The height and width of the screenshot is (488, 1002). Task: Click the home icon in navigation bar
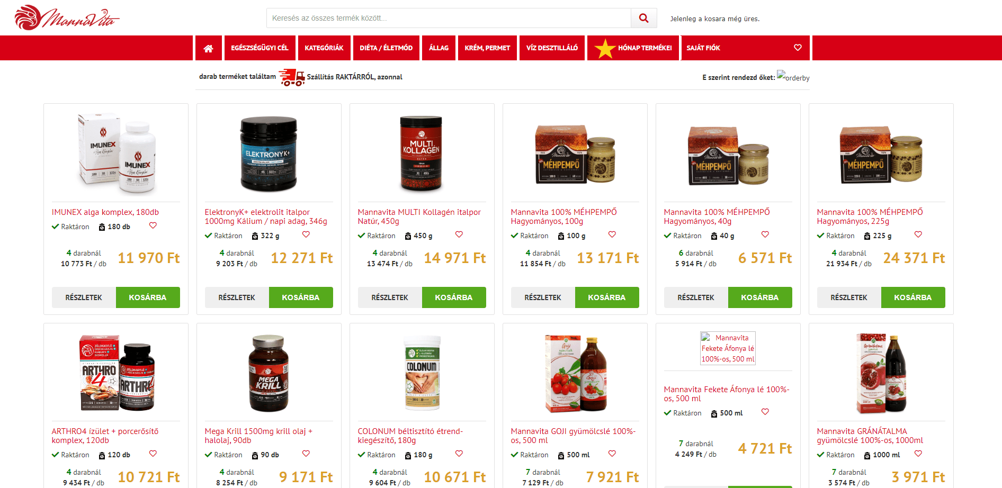pos(208,48)
